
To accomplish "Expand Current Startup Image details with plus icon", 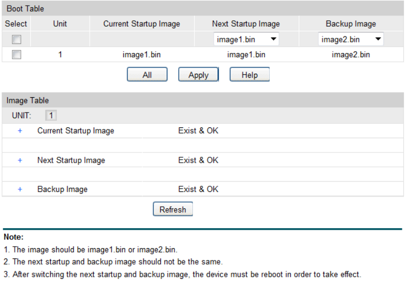I will pyautogui.click(x=20, y=131).
